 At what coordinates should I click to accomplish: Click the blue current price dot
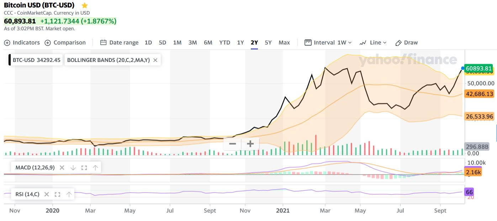[x=463, y=68]
